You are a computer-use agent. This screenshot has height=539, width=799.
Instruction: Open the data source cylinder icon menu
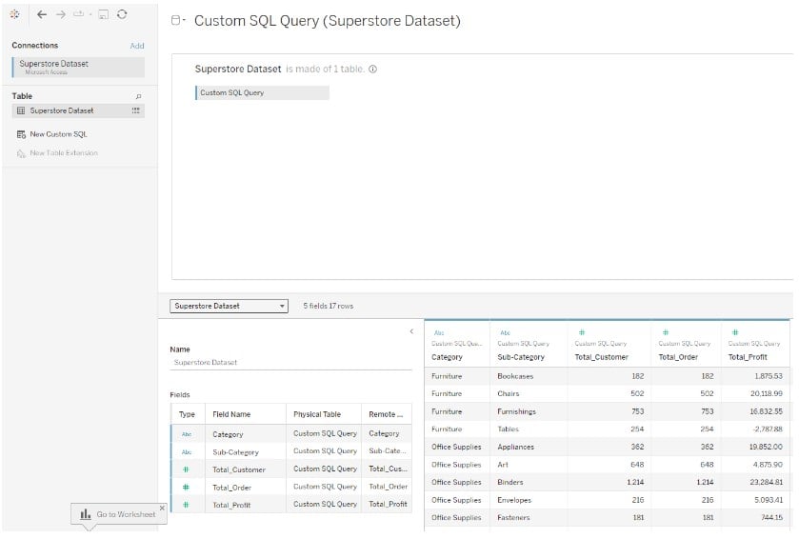point(176,20)
